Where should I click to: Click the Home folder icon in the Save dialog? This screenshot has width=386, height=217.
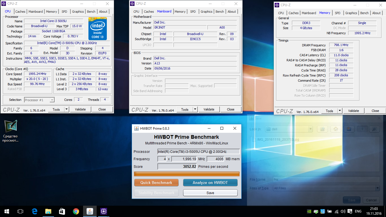pyautogui.click(x=336, y=129)
